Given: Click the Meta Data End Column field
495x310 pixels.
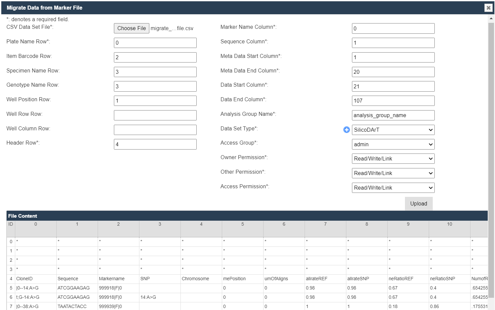Looking at the screenshot, I should (393, 72).
